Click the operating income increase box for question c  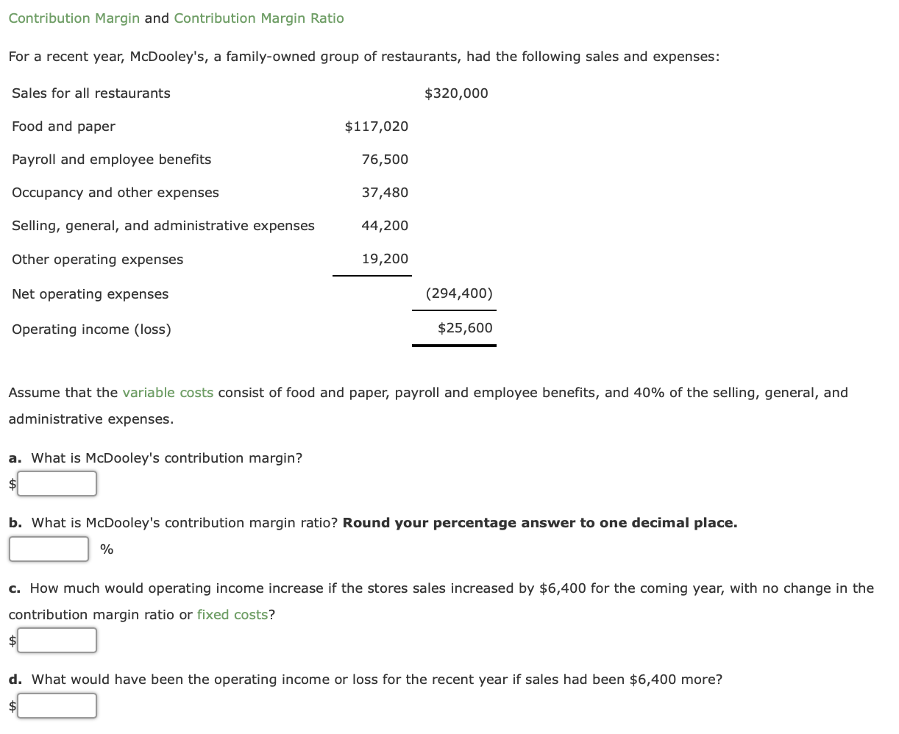pyautogui.click(x=57, y=640)
